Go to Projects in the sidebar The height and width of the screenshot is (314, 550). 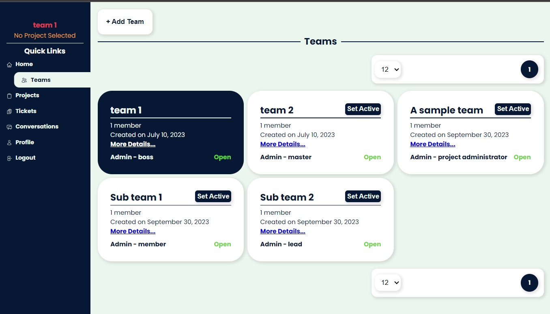(x=27, y=95)
